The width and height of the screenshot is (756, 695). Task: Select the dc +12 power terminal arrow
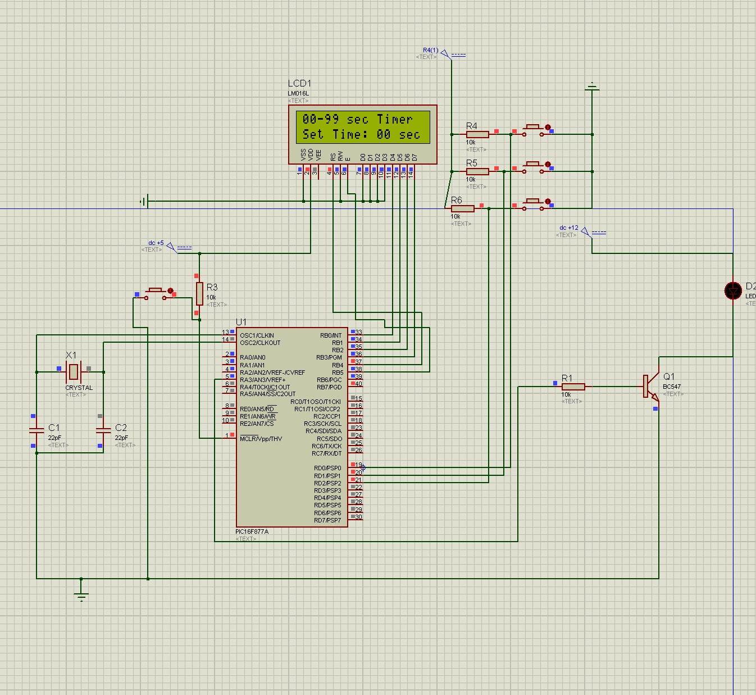pyautogui.click(x=586, y=231)
